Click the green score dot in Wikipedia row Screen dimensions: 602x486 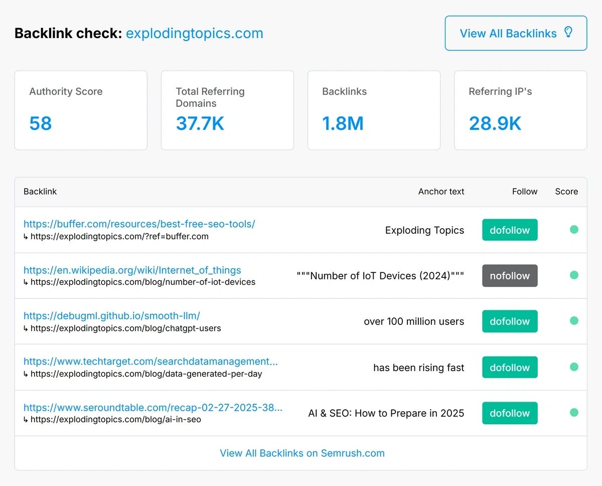[574, 275]
